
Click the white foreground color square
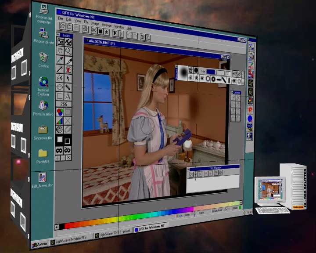(60, 139)
